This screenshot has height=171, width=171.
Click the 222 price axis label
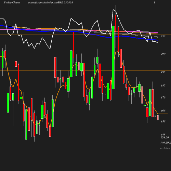163,36
